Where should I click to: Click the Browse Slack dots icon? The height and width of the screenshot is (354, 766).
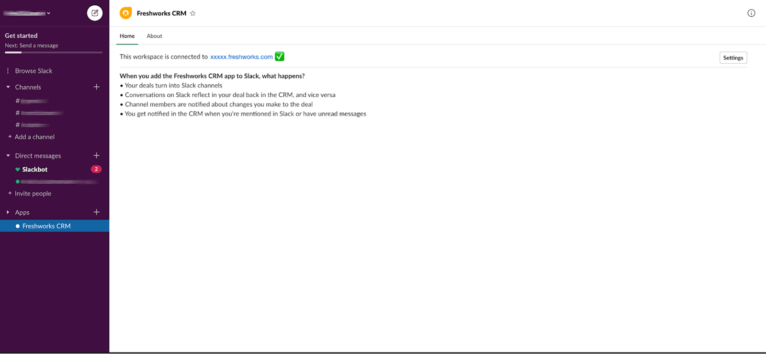tap(8, 70)
